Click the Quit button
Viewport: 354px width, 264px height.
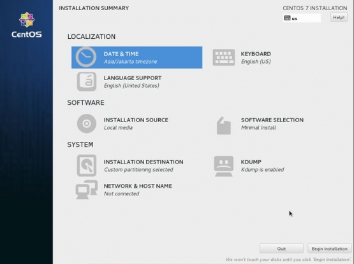coord(281,249)
